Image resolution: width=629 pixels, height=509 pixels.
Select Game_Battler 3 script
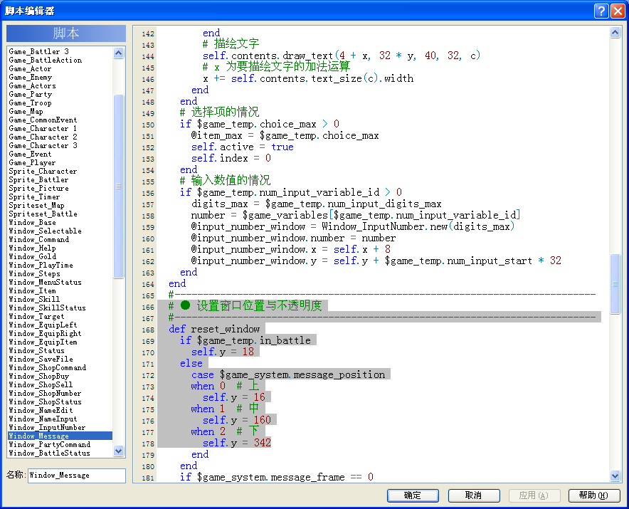click(x=39, y=51)
